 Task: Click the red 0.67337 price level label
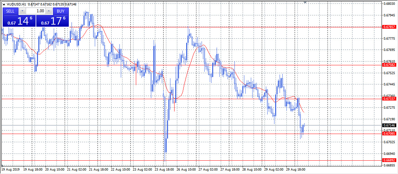[389, 99]
